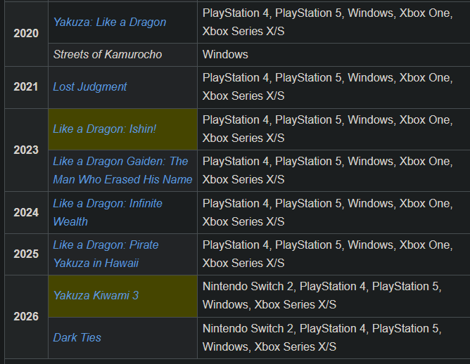Open the Dark Ties link
Image resolution: width=470 pixels, height=364 pixels.
[77, 338]
